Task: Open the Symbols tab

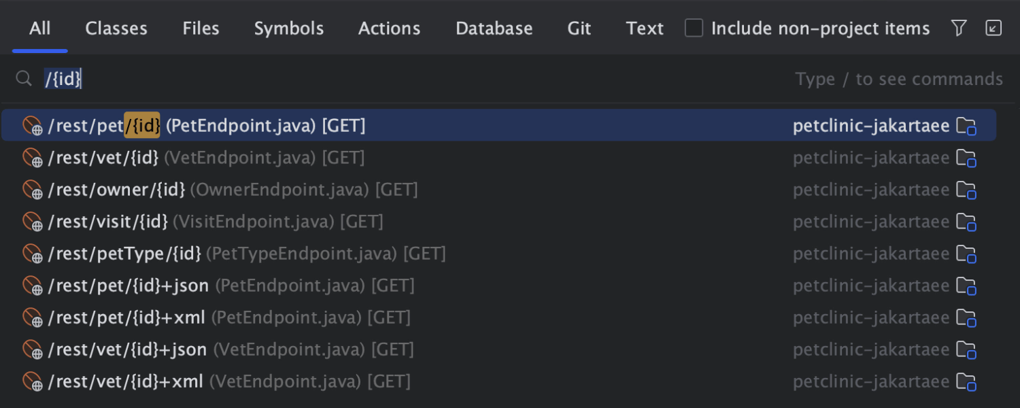Action: tap(289, 28)
